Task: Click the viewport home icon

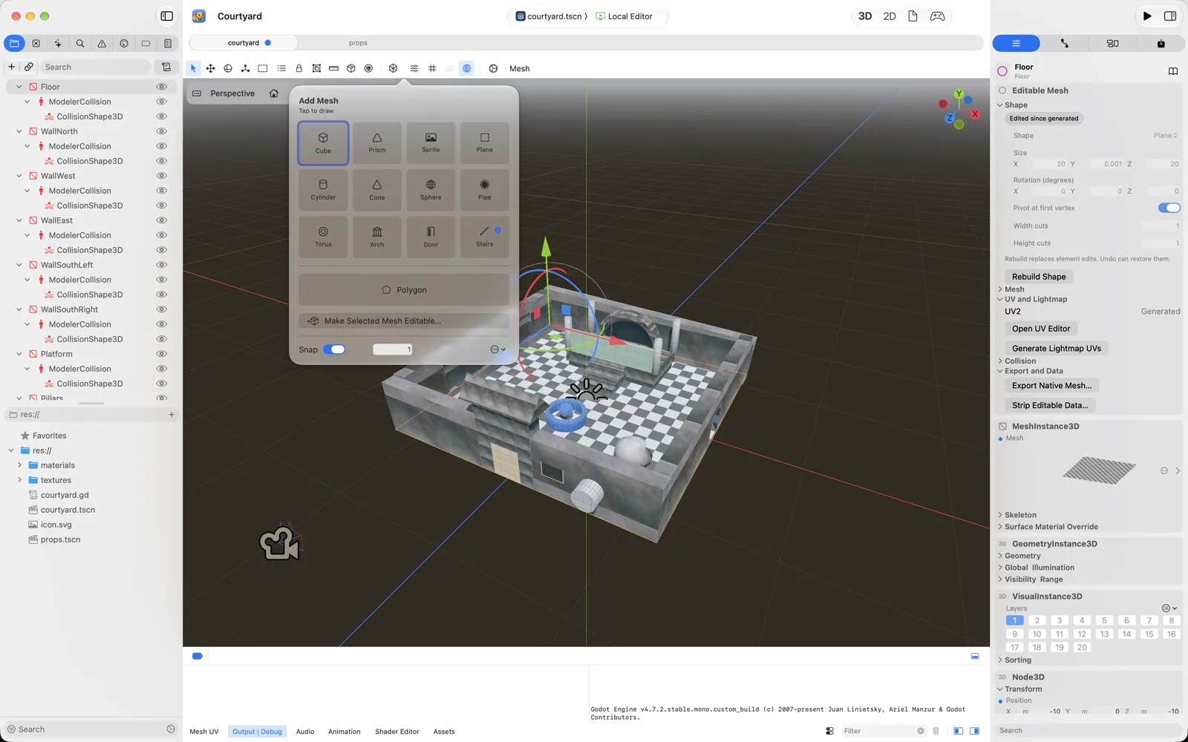Action: coord(274,93)
